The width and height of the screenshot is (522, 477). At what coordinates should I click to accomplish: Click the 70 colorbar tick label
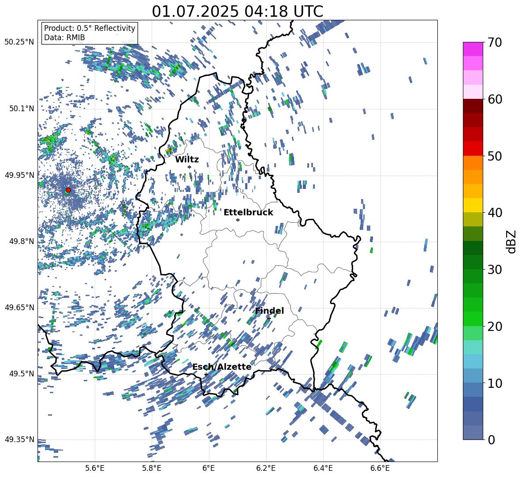495,42
